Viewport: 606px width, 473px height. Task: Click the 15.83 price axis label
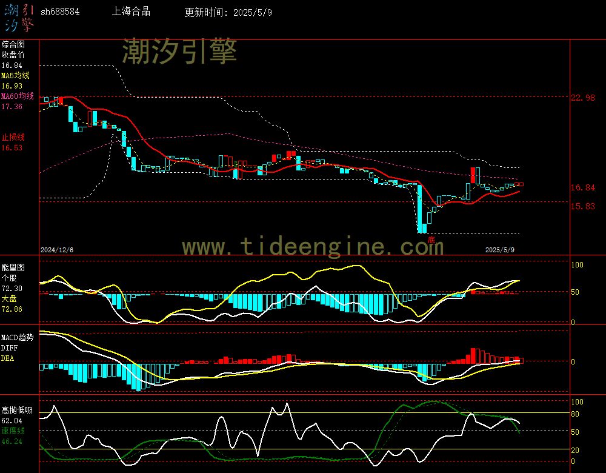(583, 206)
